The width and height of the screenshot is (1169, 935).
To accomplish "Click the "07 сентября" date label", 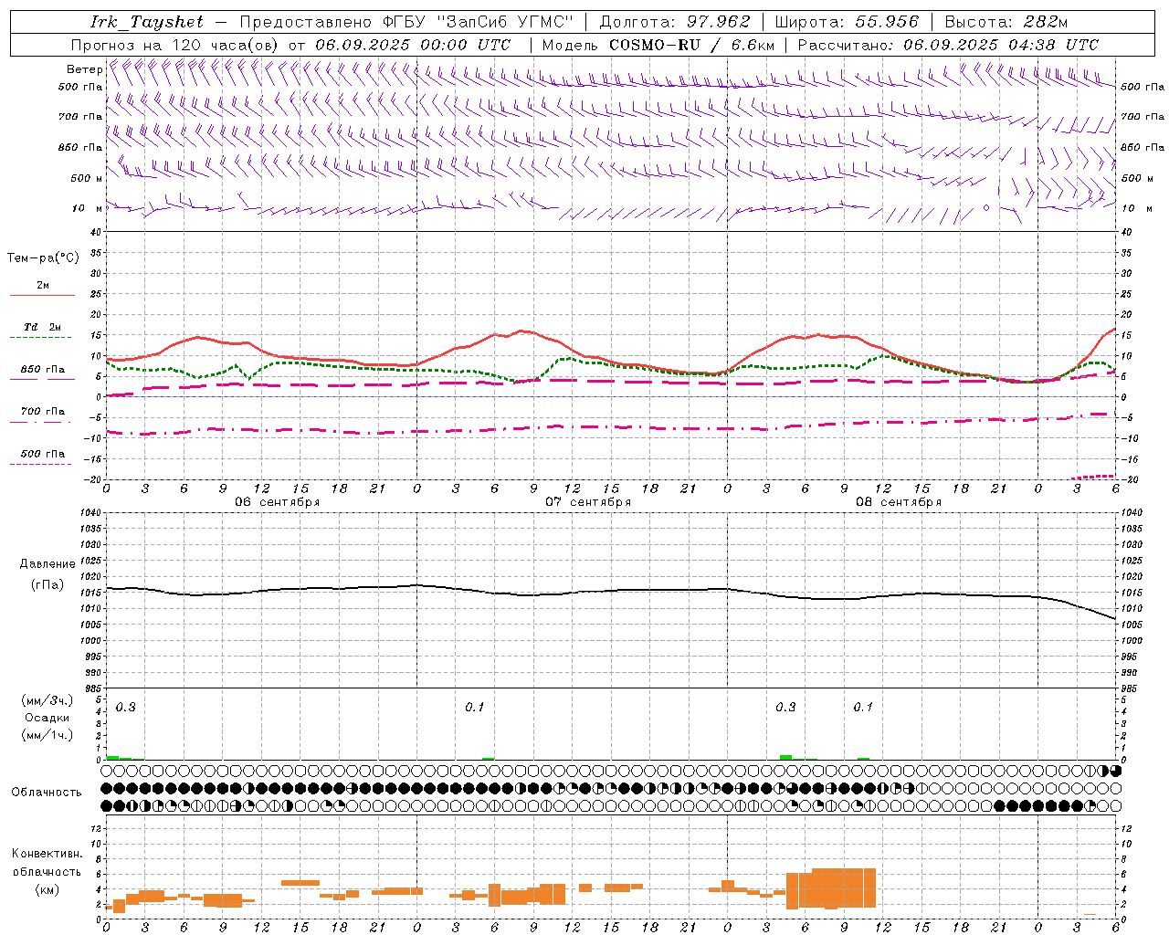I will (588, 502).
